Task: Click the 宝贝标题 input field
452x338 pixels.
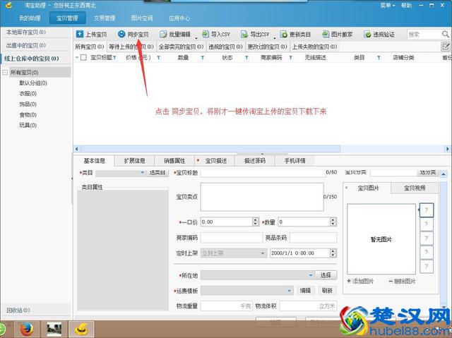Action: tap(263, 173)
